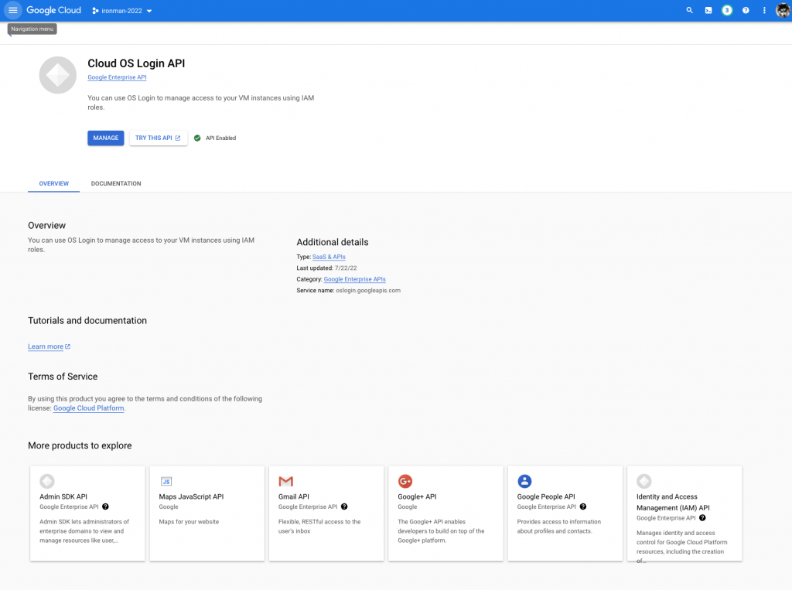The height and width of the screenshot is (590, 792).
Task: Open notifications badge showing 3
Action: tap(727, 10)
